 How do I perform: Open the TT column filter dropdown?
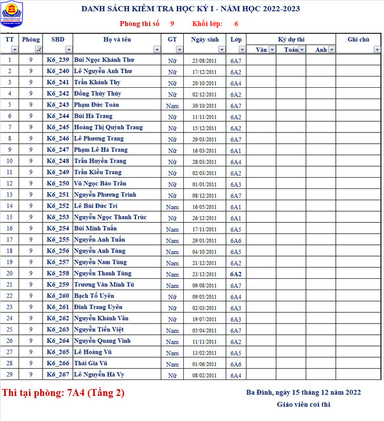pyautogui.click(x=14, y=49)
